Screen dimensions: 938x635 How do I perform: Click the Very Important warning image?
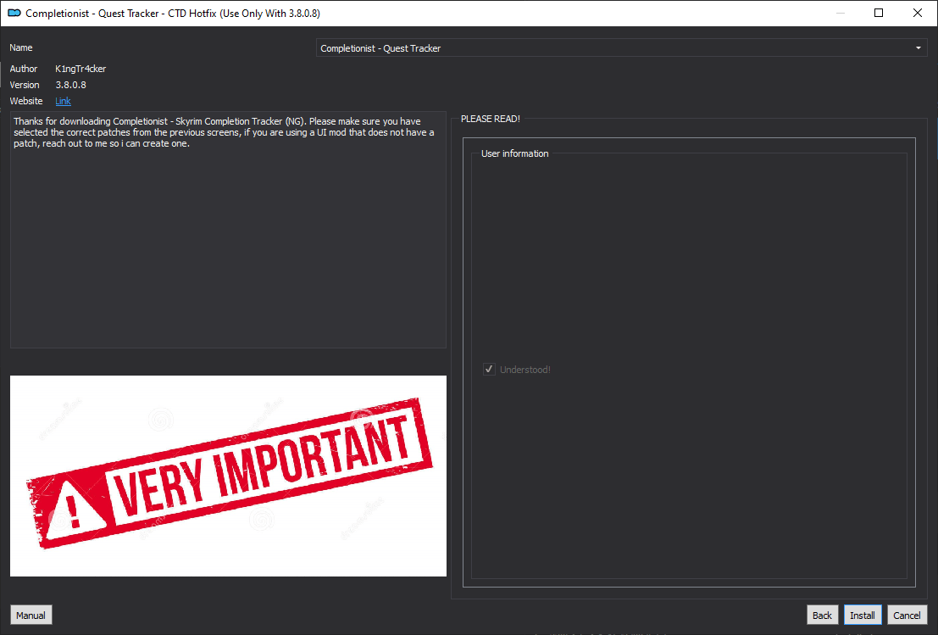(229, 476)
